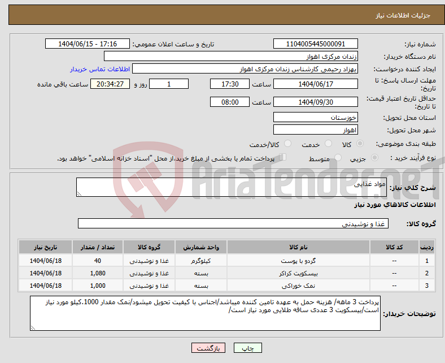This screenshot has width=445, height=363.
Task: Click the گروه کالا column header in table
Action: tap(149, 247)
